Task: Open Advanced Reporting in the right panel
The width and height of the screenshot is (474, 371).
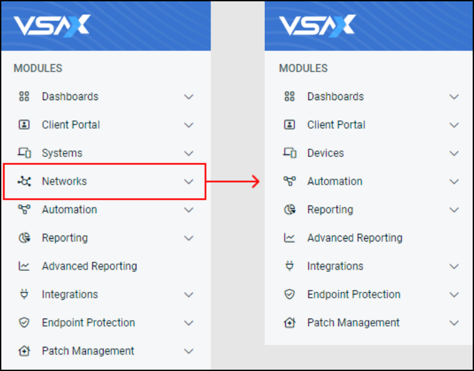Action: pyautogui.click(x=355, y=238)
